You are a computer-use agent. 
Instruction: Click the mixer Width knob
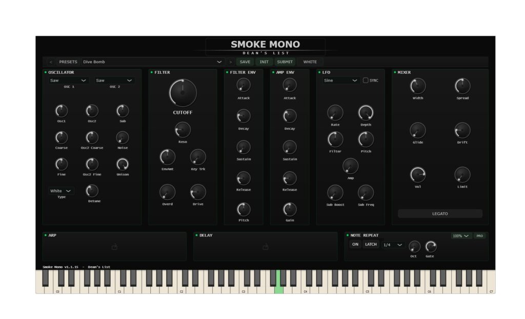(418, 86)
